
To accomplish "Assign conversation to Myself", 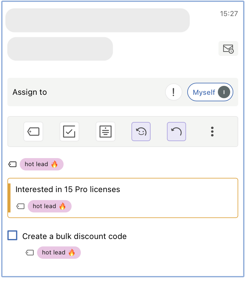I will click(x=210, y=92).
